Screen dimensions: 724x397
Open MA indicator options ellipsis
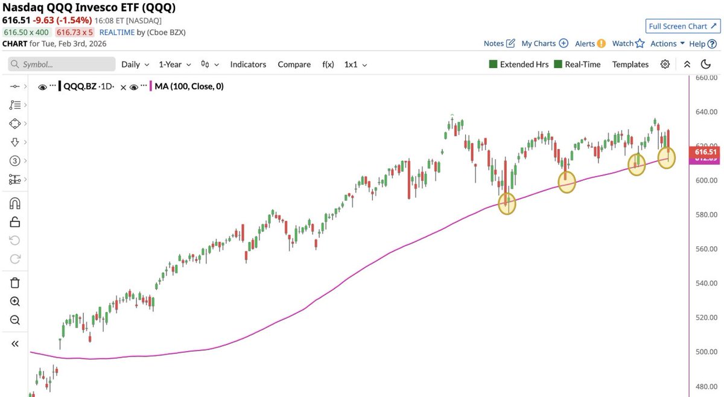tap(145, 86)
